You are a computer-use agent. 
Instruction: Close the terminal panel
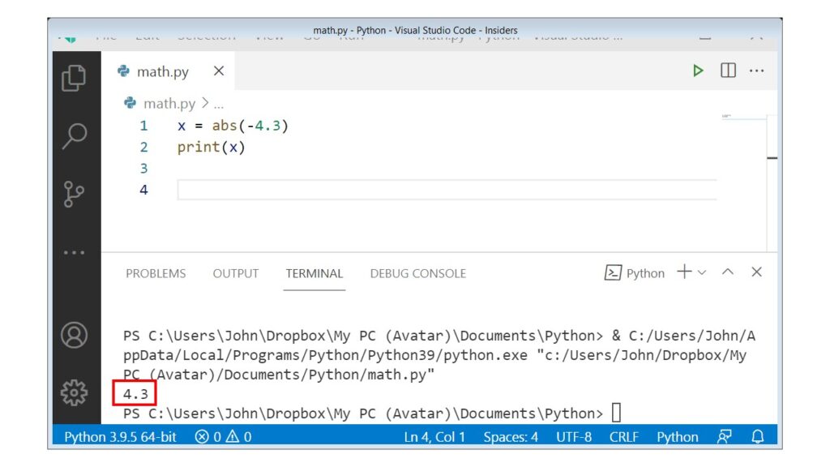(756, 272)
